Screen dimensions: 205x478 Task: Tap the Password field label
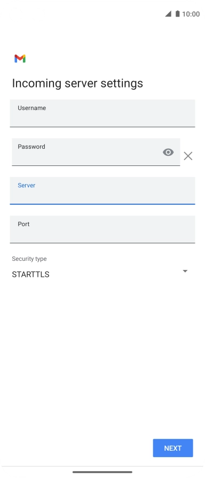point(31,147)
